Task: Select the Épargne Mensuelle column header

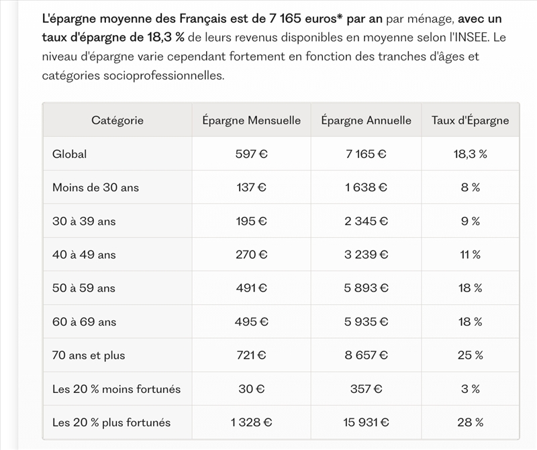Action: (251, 121)
